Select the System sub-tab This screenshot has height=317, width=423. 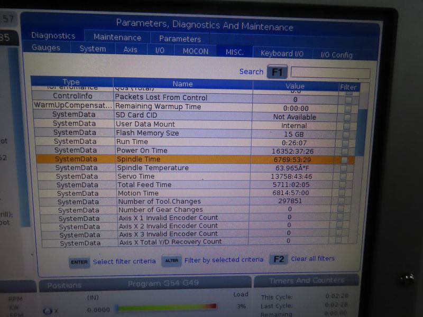pos(93,49)
